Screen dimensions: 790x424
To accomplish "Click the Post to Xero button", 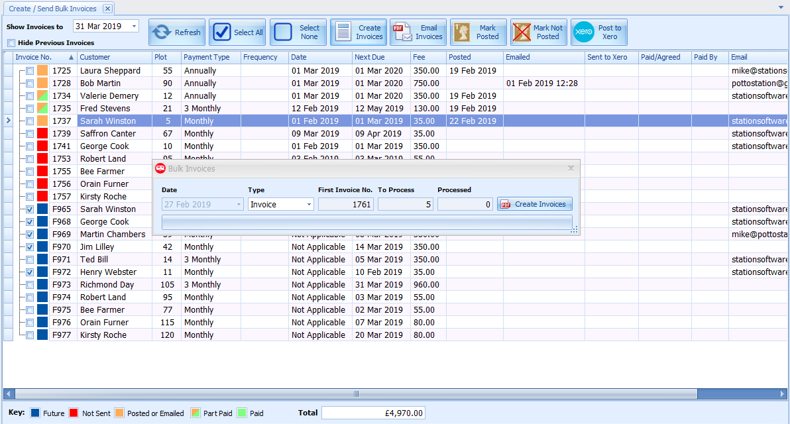I will (598, 32).
